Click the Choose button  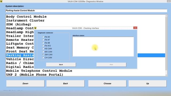coord(107,83)
